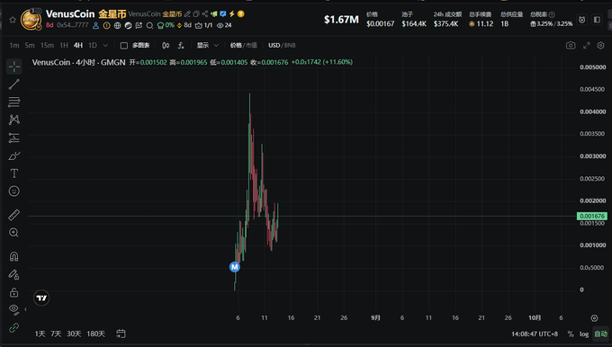Select the 4H timeframe
Viewport: 612px width, 347px height.
pyautogui.click(x=78, y=45)
